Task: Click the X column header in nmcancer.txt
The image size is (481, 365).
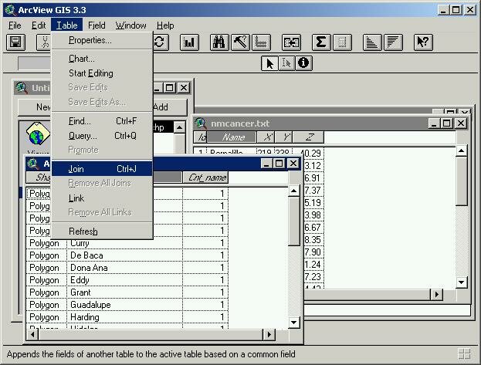Action: (x=266, y=137)
